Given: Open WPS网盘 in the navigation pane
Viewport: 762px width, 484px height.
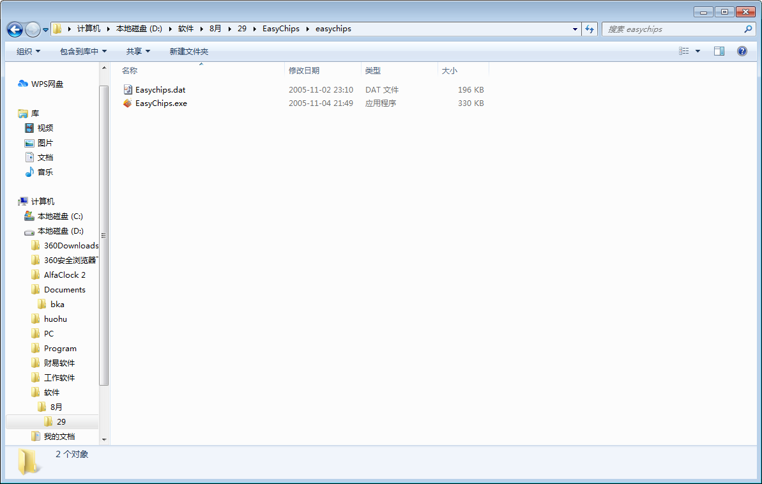Looking at the screenshot, I should (47, 84).
